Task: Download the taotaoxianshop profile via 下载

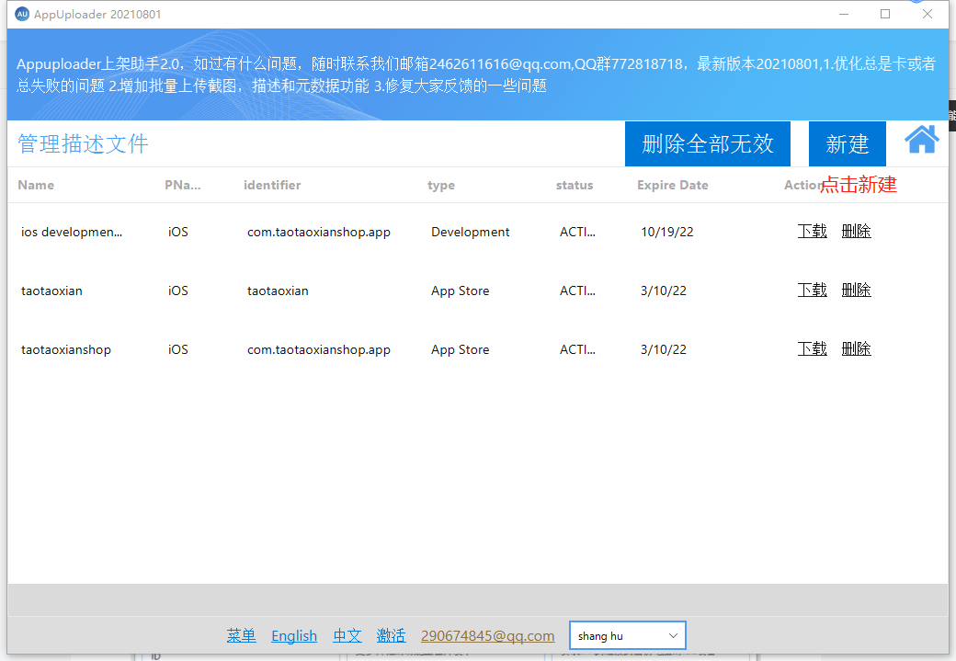Action: (x=812, y=348)
